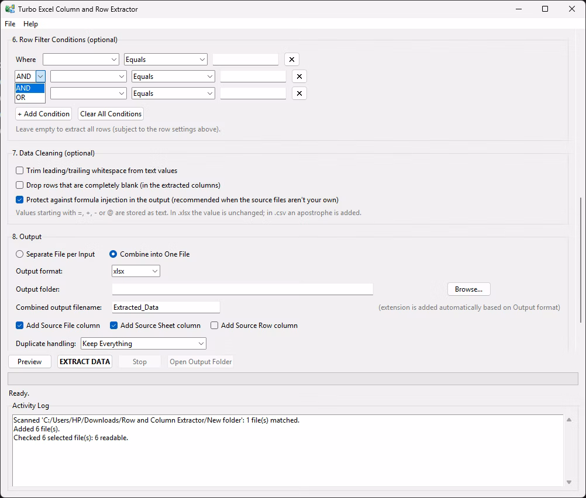Uncheck Add Source Sheet column

point(113,326)
